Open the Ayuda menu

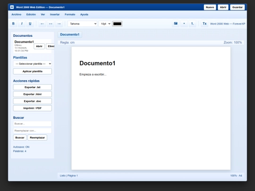point(84,15)
